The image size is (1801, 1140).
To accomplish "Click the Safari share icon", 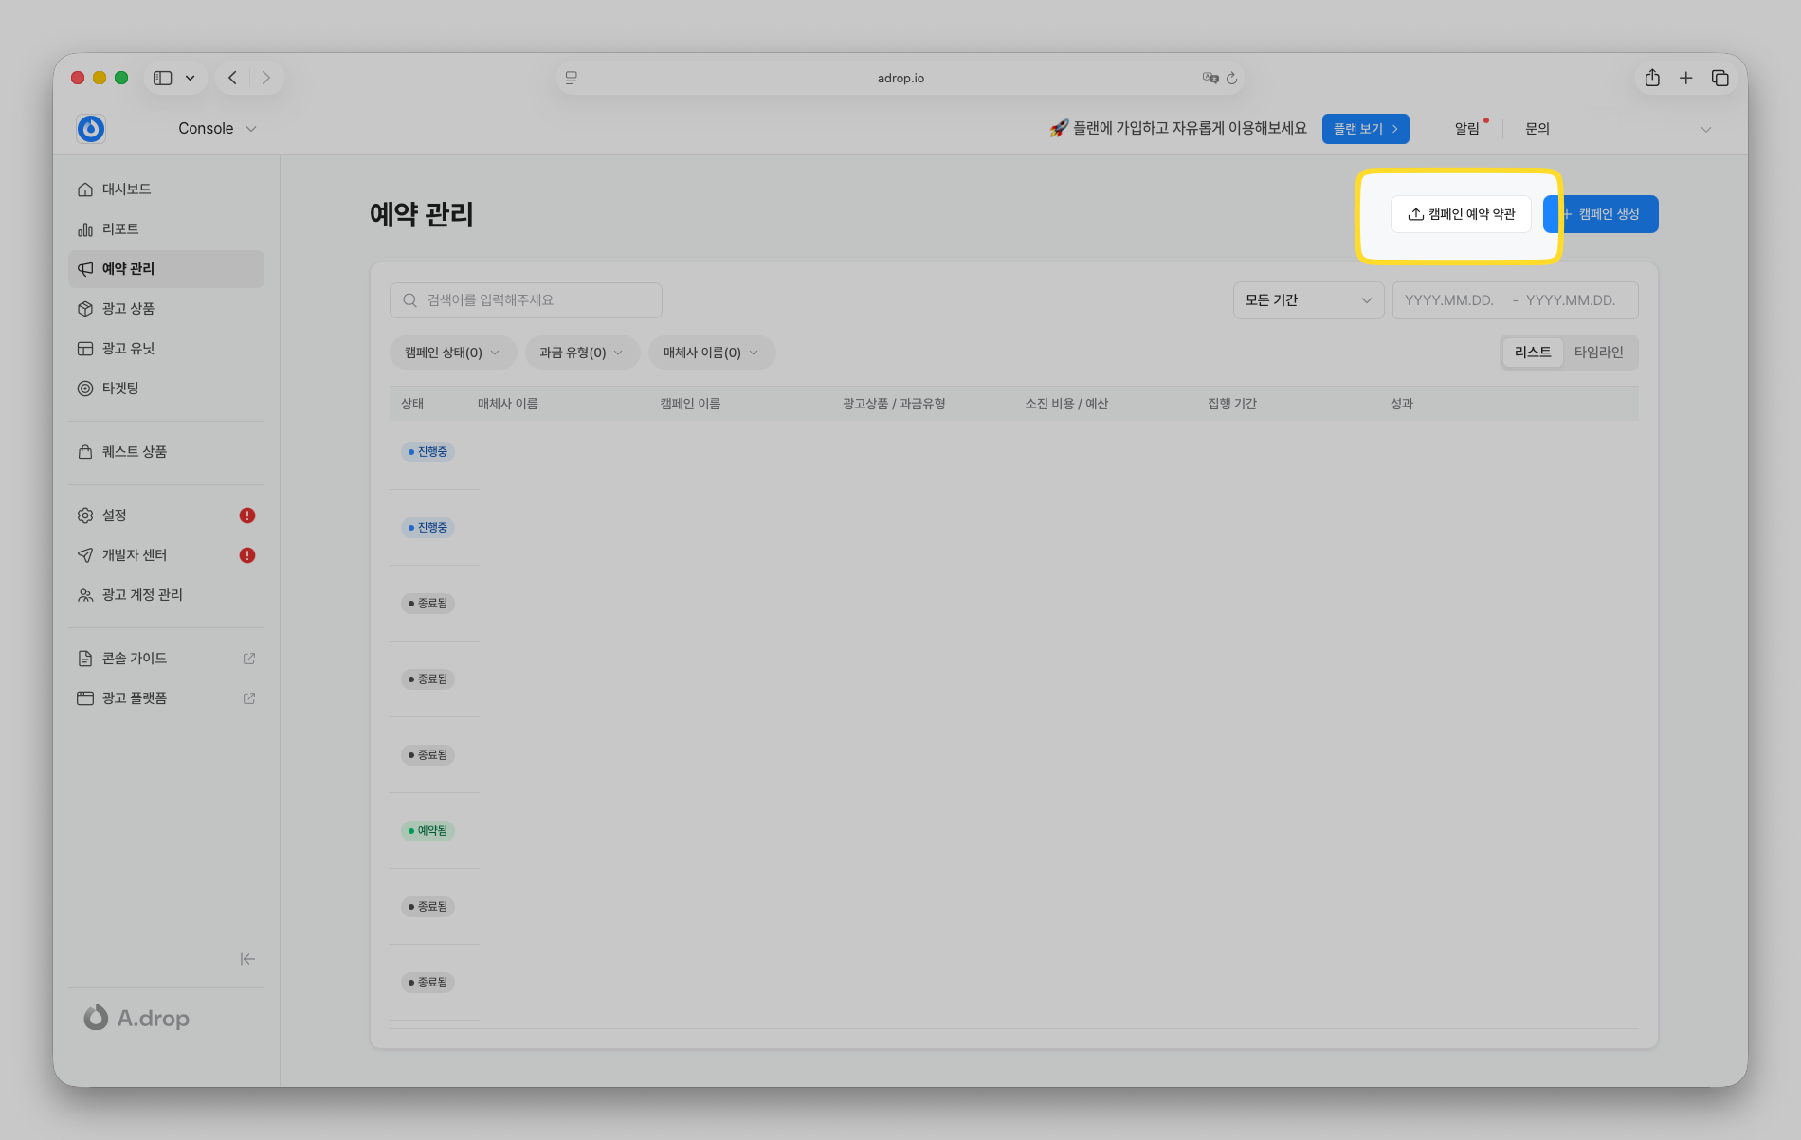I will click(x=1652, y=78).
